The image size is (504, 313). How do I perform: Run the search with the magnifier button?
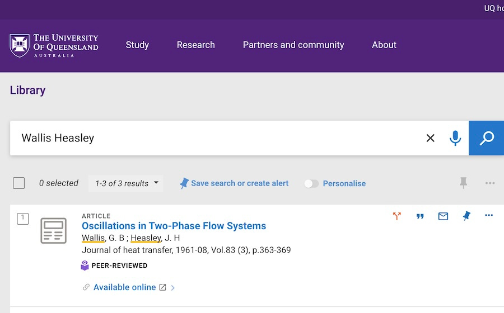coord(486,138)
